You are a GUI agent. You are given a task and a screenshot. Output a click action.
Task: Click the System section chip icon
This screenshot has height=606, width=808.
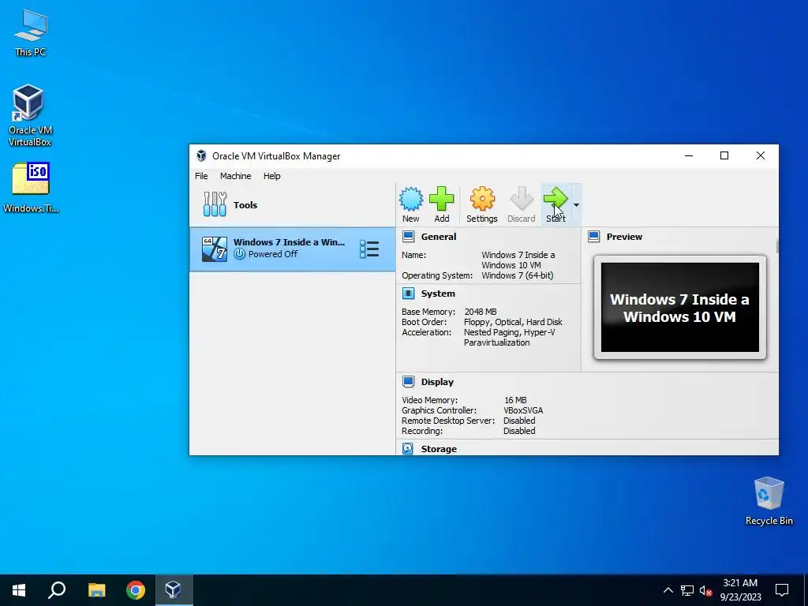pyautogui.click(x=408, y=294)
